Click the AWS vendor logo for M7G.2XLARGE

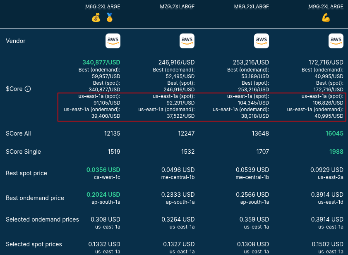point(187,41)
